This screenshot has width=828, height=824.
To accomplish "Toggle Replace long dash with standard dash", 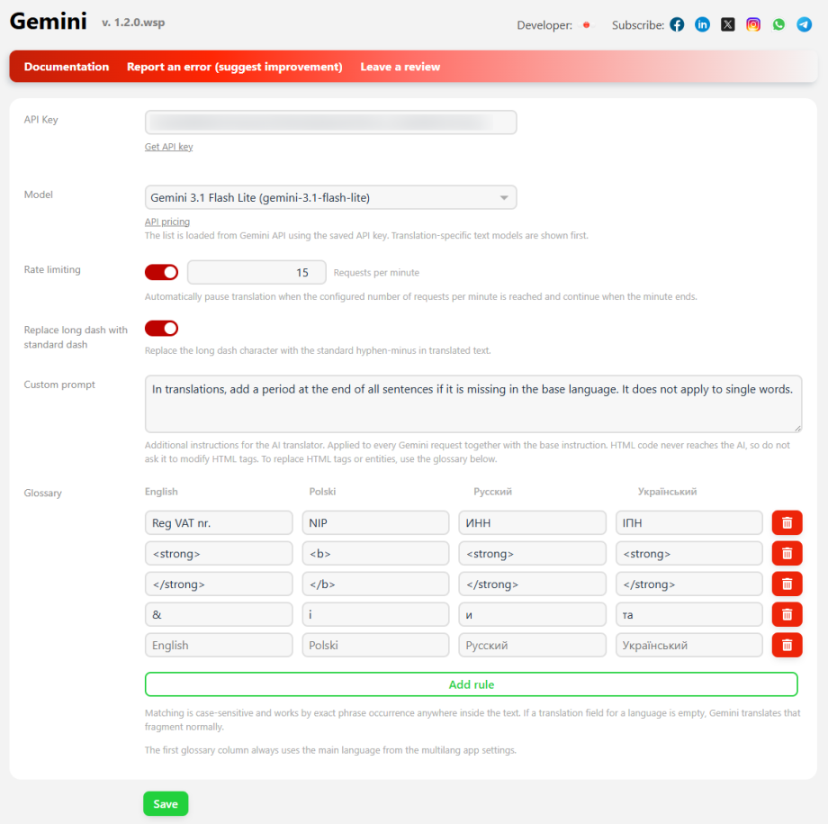I will click(162, 328).
